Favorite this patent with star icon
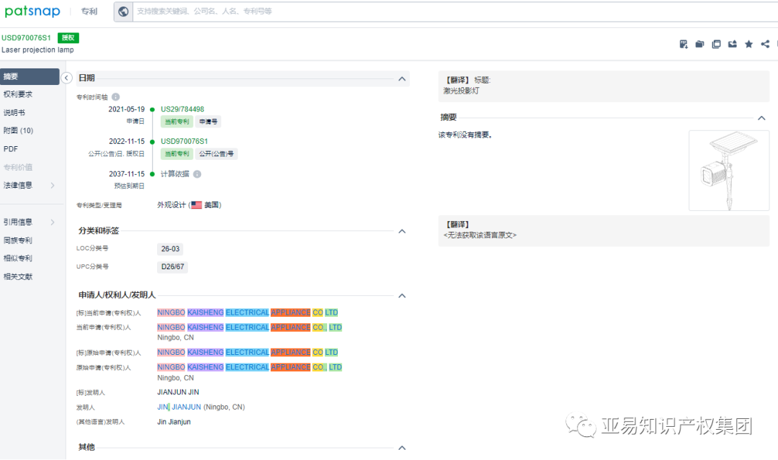The width and height of the screenshot is (778, 460). 748,44
